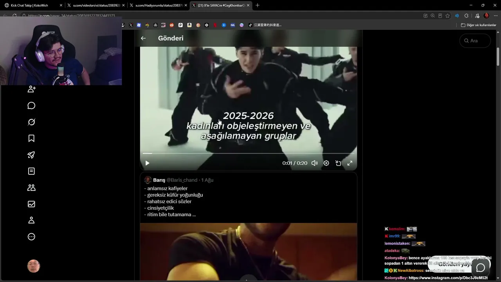Add page to favorites with the star
This screenshot has width=501, height=282.
[447, 16]
